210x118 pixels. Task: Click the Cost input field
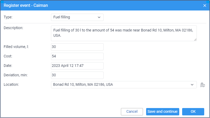(x=77, y=56)
